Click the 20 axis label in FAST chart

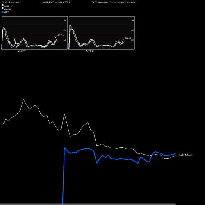65,40
